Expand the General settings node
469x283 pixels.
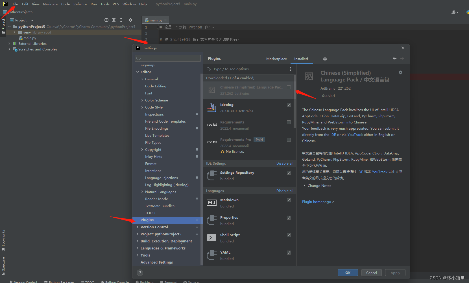pyautogui.click(x=142, y=79)
